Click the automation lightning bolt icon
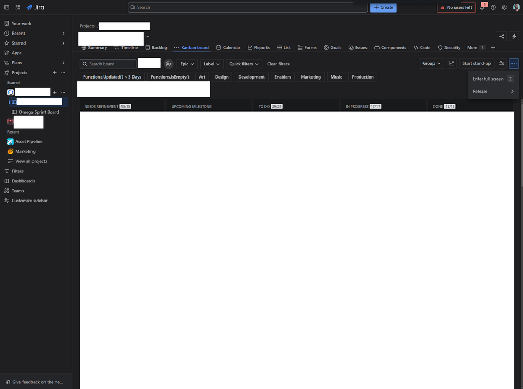The height and width of the screenshot is (389, 523). [x=514, y=36]
